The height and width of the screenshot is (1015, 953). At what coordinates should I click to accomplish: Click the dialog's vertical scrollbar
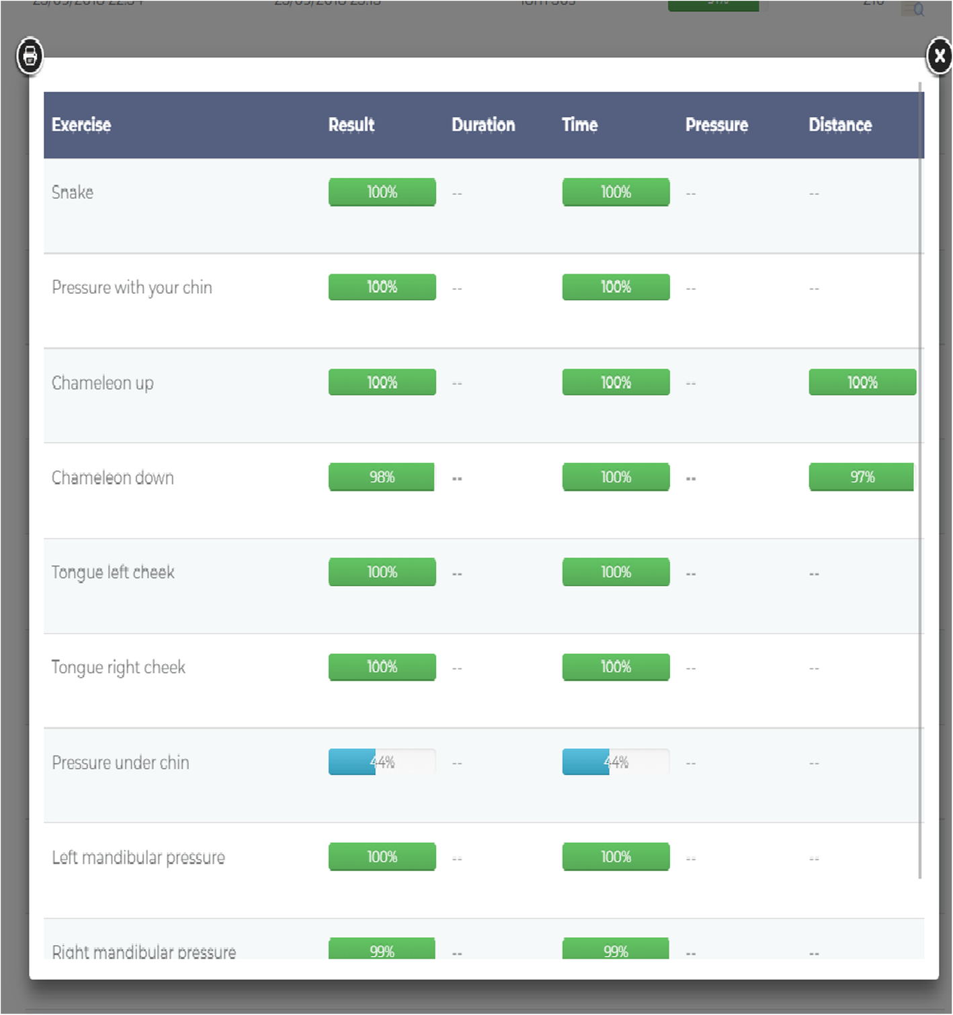pyautogui.click(x=920, y=481)
